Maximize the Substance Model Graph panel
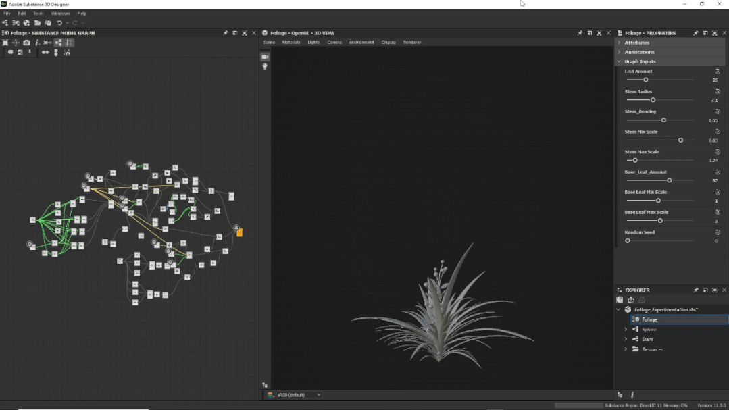 tap(245, 33)
